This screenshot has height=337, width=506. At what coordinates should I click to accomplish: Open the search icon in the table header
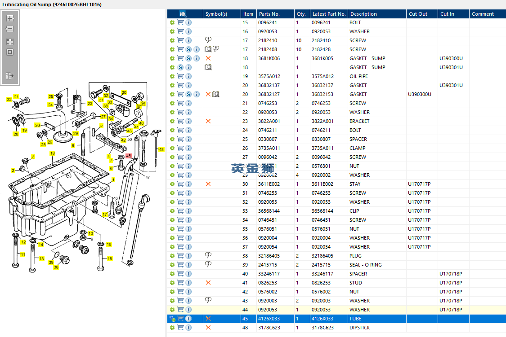click(x=183, y=14)
